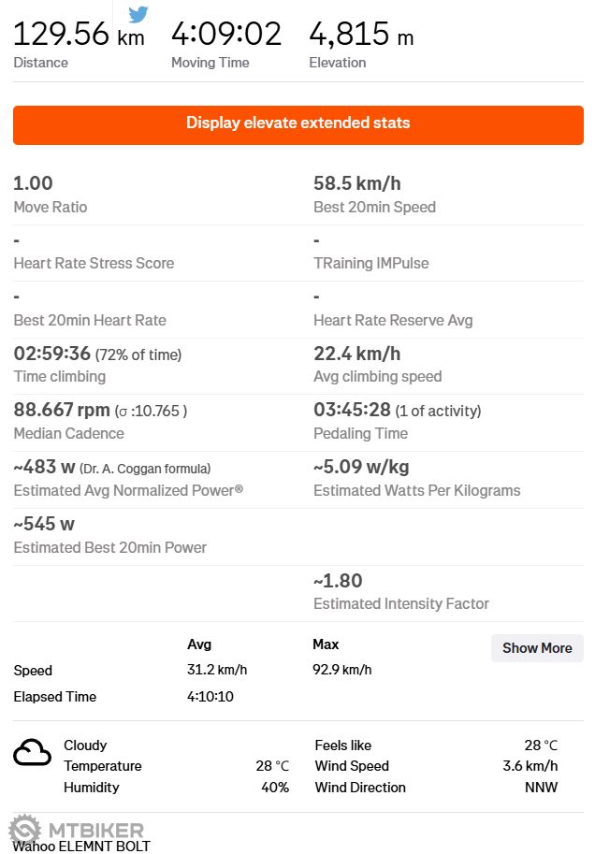595x854 pixels.
Task: Select the Best 20min Speed value
Action: (x=356, y=183)
